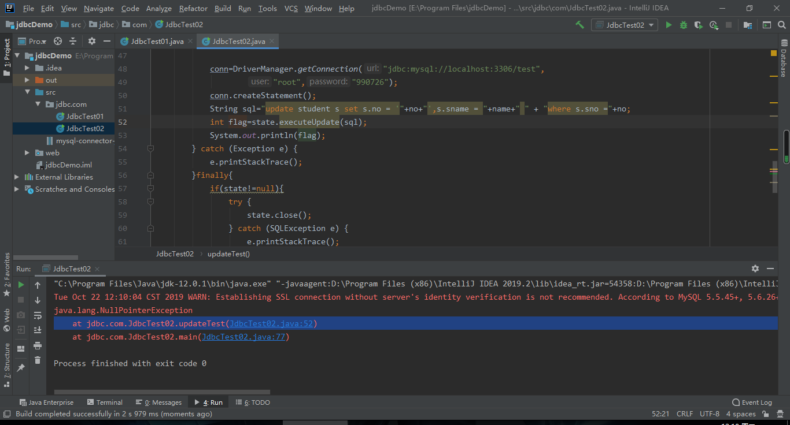Open the Project view selector dropdown
This screenshot has height=425, width=790.
32,41
